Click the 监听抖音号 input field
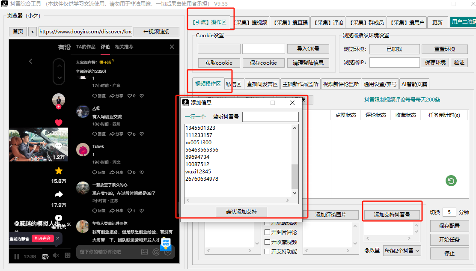This screenshot has height=271, width=476. [270, 116]
